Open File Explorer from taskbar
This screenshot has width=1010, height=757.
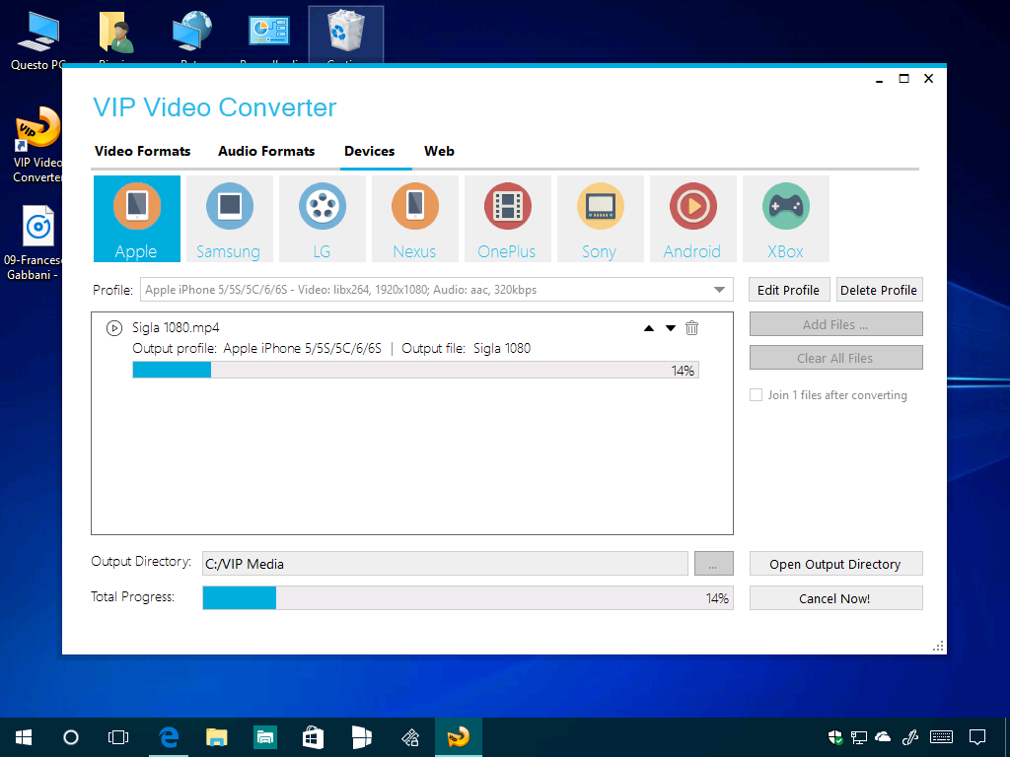pos(216,737)
